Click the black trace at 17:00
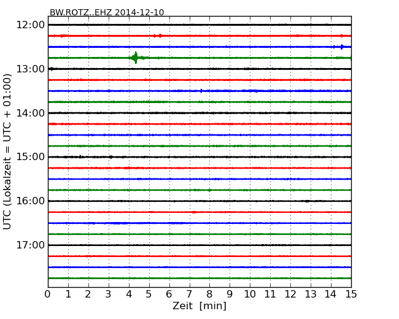This screenshot has width=399, height=319. (199, 245)
